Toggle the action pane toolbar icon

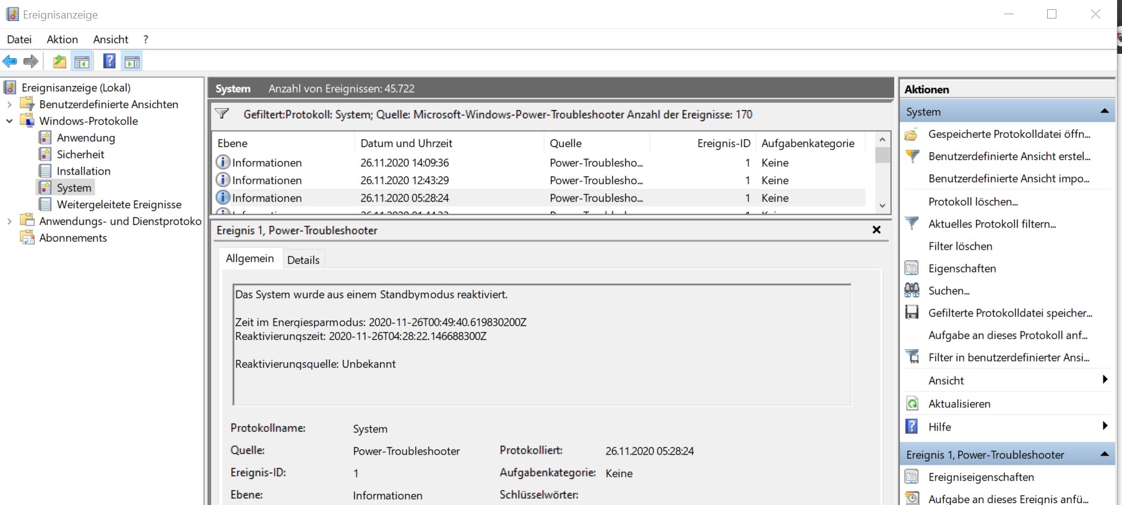click(132, 61)
